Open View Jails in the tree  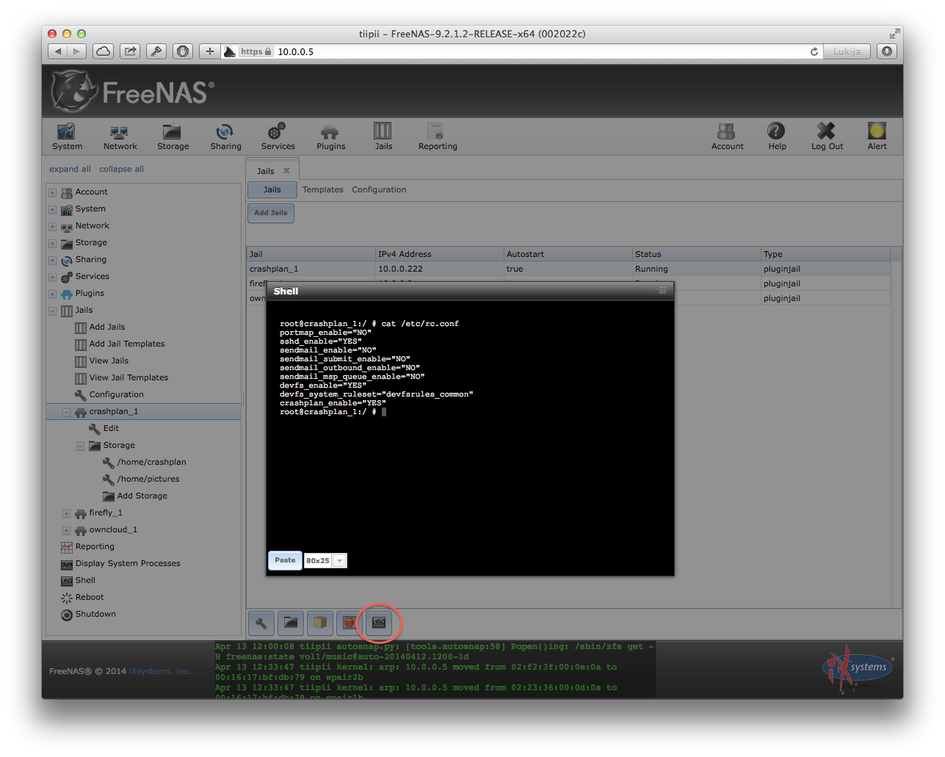[109, 361]
